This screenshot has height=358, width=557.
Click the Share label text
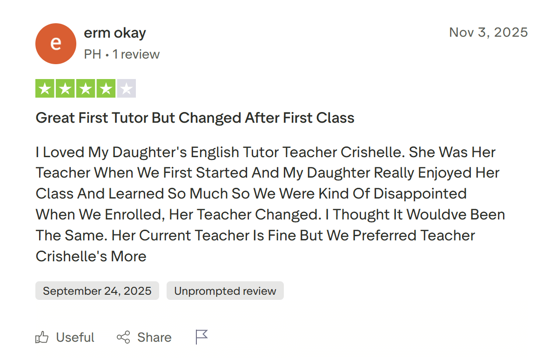154,337
